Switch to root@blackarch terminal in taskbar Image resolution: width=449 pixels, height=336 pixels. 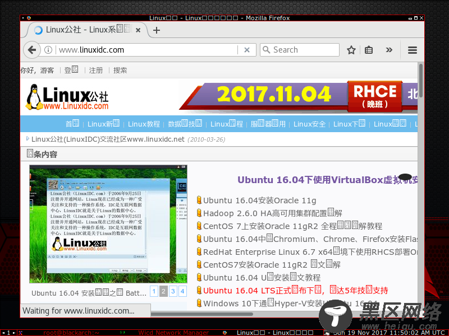pyautogui.click(x=71, y=333)
